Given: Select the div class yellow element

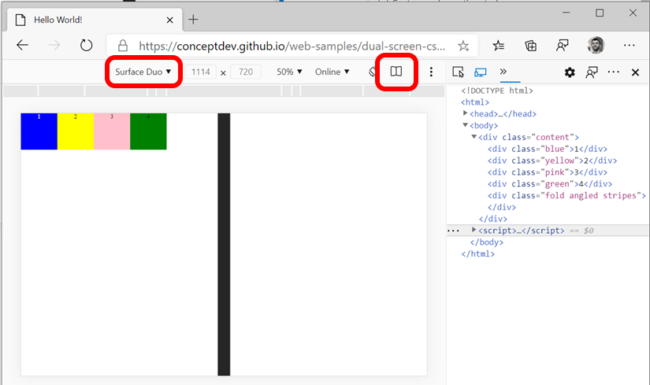Looking at the screenshot, I should click(x=552, y=161).
